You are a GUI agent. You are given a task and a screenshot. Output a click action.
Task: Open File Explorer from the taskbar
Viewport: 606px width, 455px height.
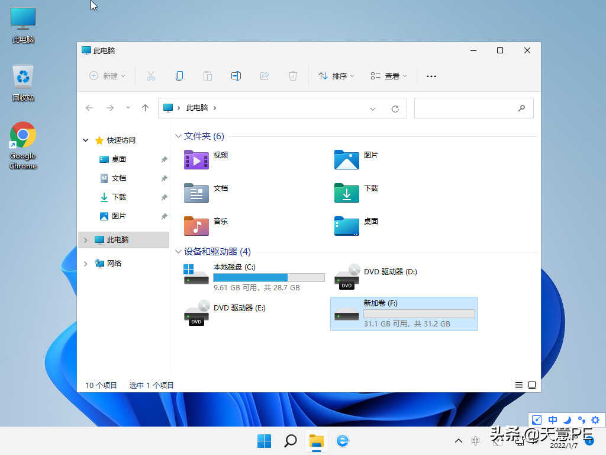(x=317, y=440)
